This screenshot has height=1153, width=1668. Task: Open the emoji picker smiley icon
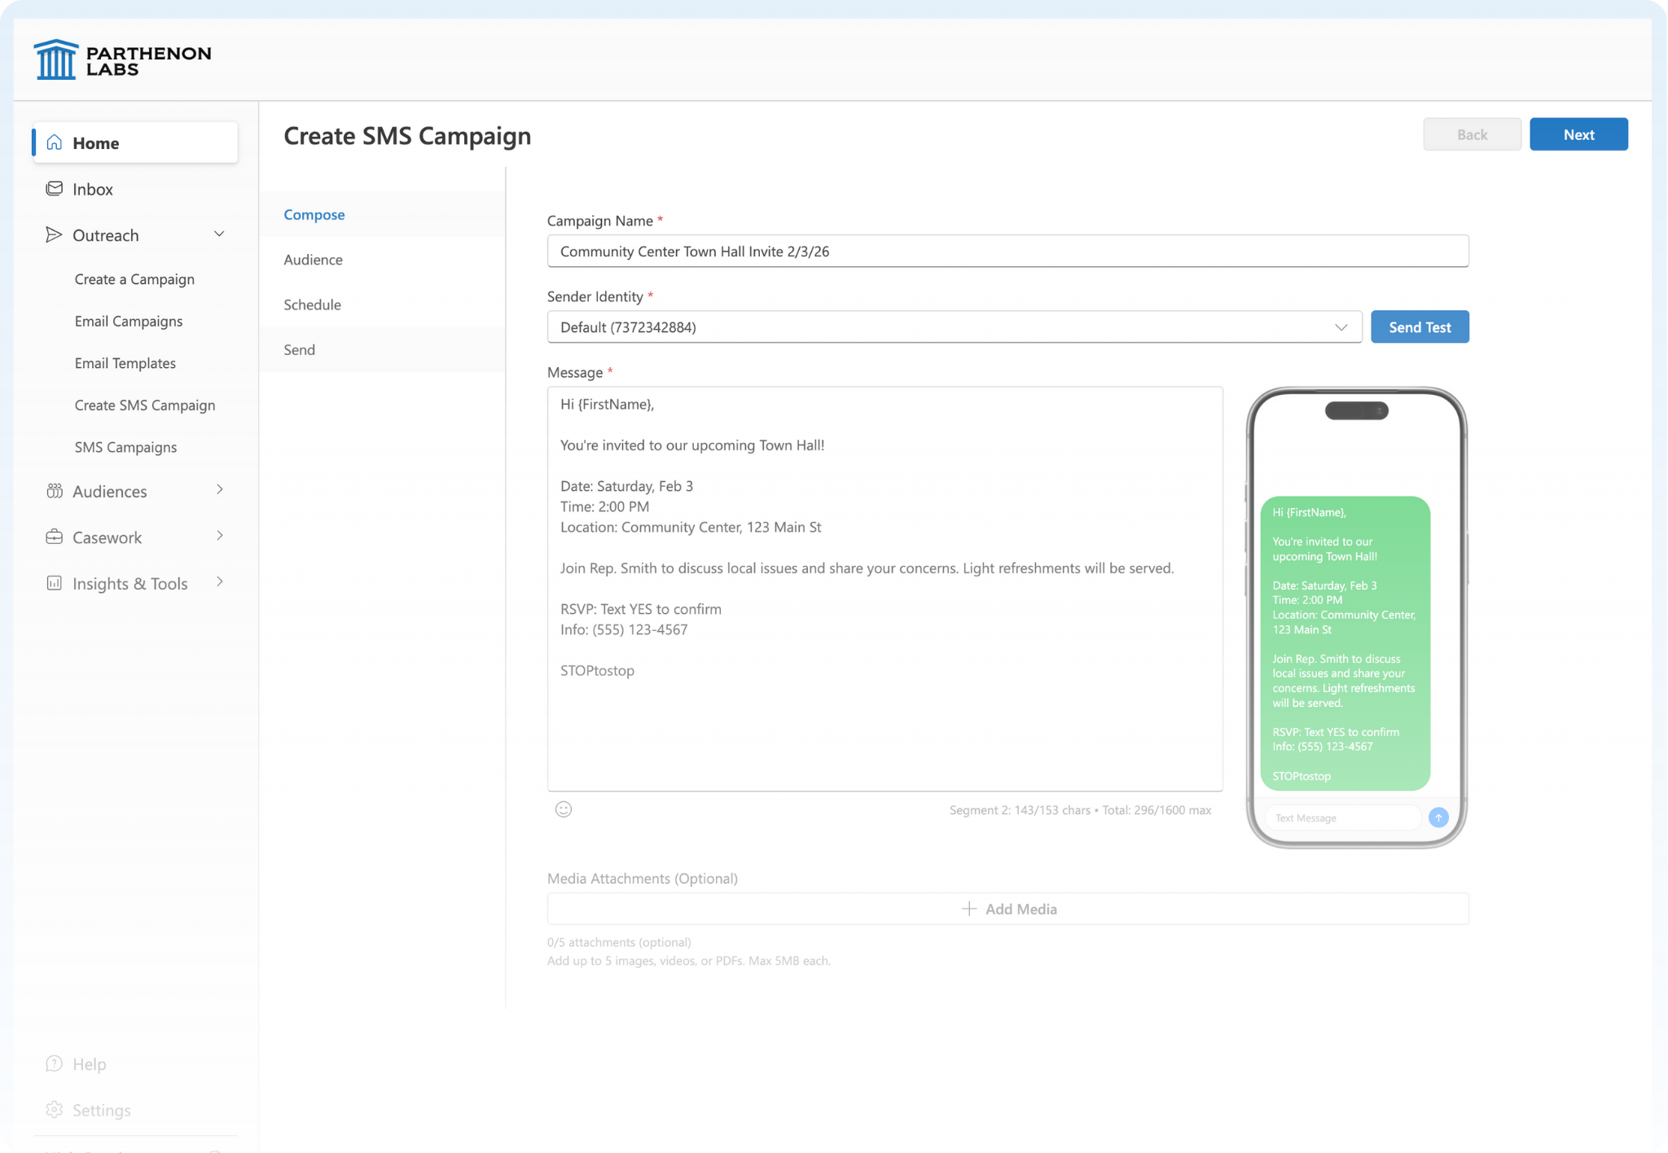[x=564, y=809]
